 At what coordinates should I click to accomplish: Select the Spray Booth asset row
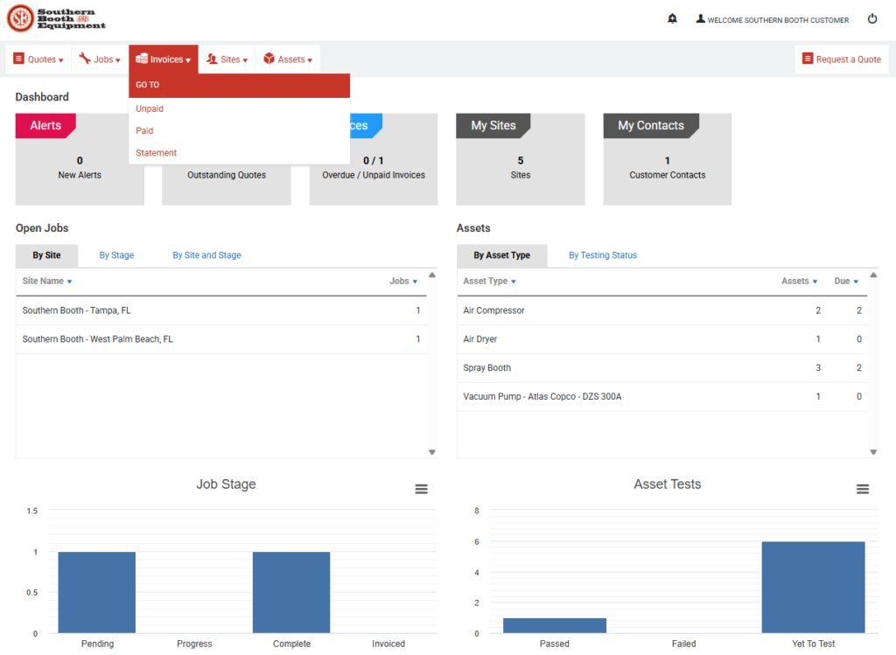(x=661, y=368)
